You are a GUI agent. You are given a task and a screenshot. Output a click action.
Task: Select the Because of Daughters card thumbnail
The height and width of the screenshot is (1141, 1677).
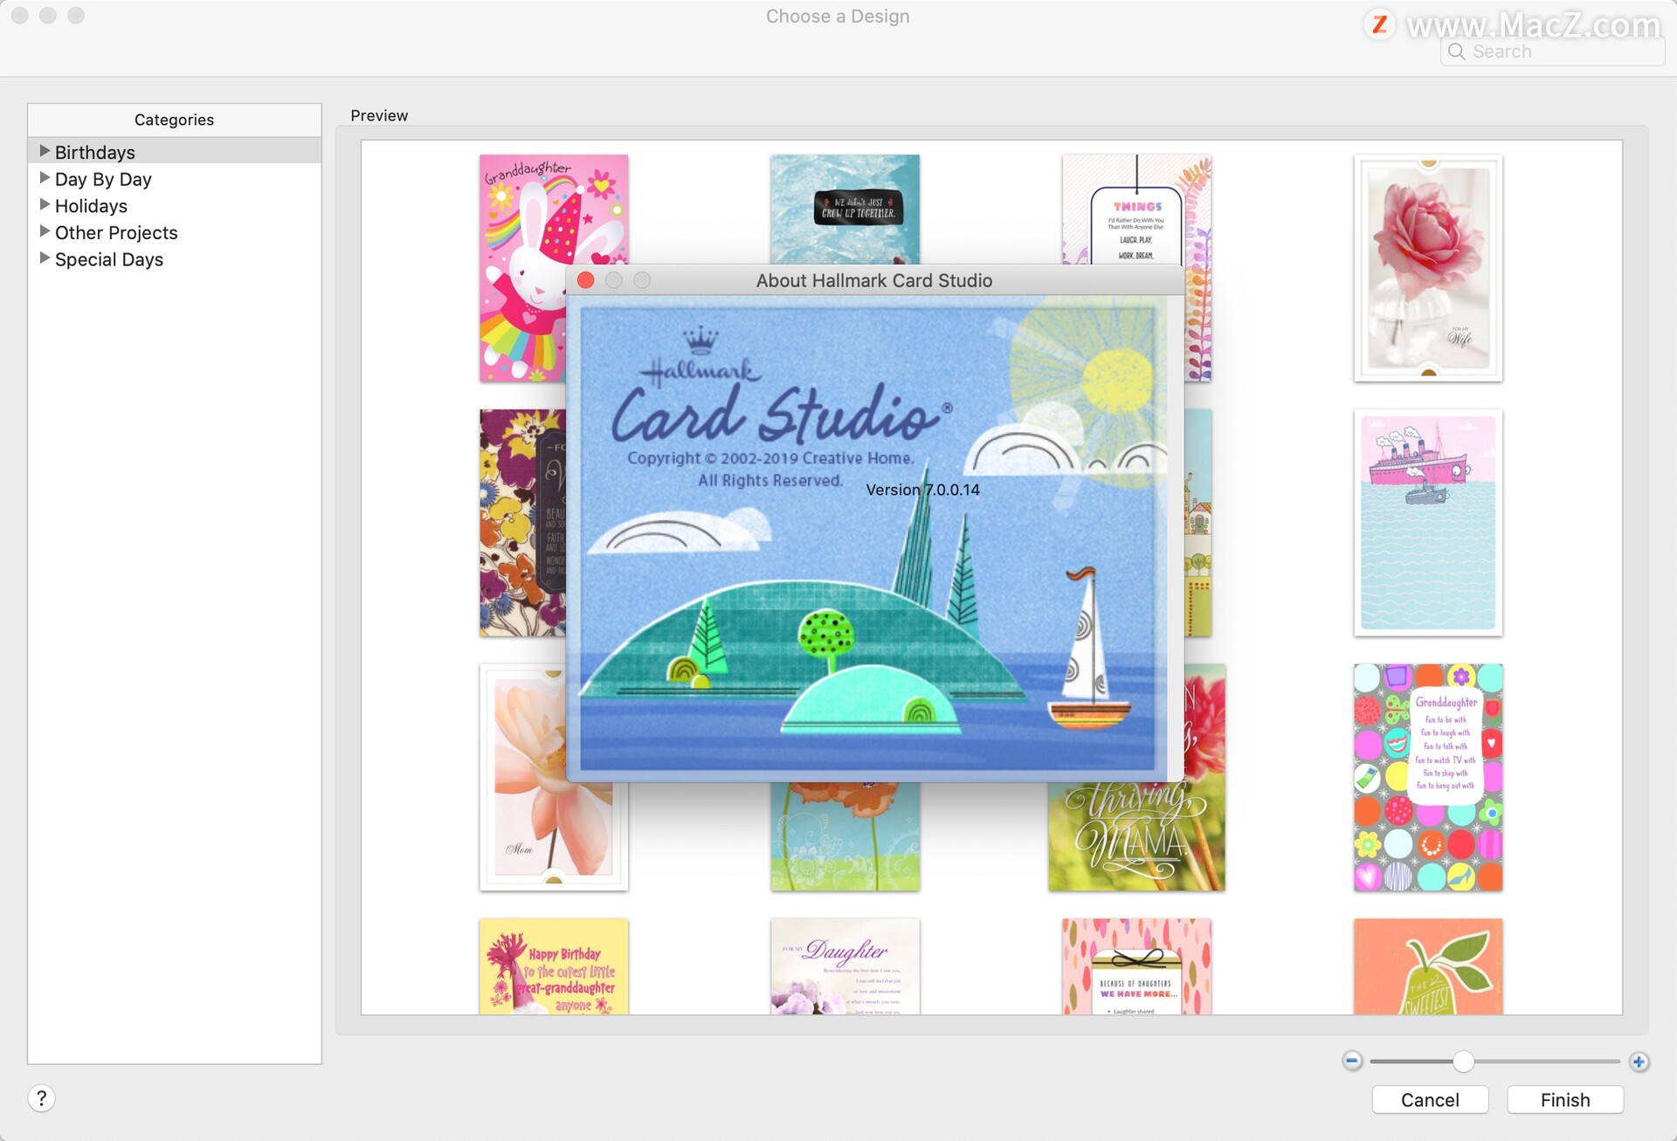pos(1136,966)
